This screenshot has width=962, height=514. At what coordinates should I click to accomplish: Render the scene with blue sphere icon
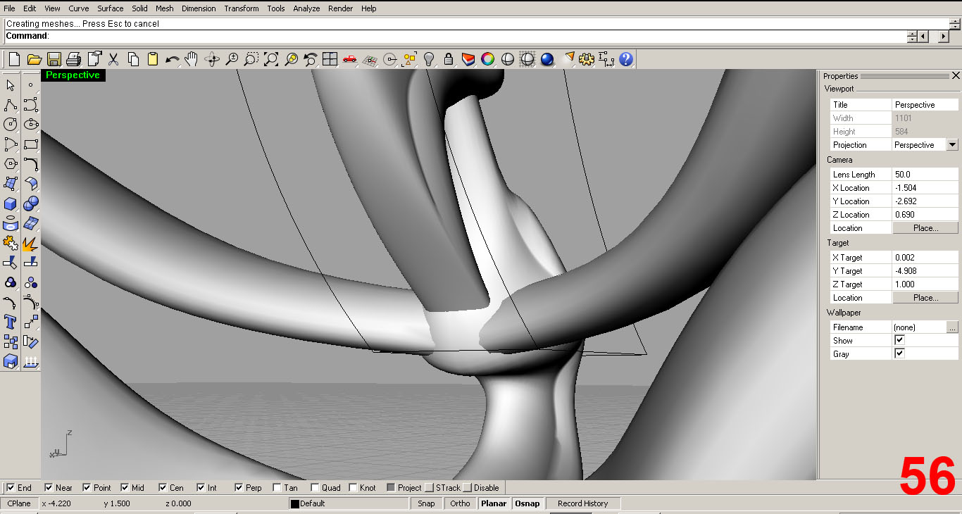point(547,59)
